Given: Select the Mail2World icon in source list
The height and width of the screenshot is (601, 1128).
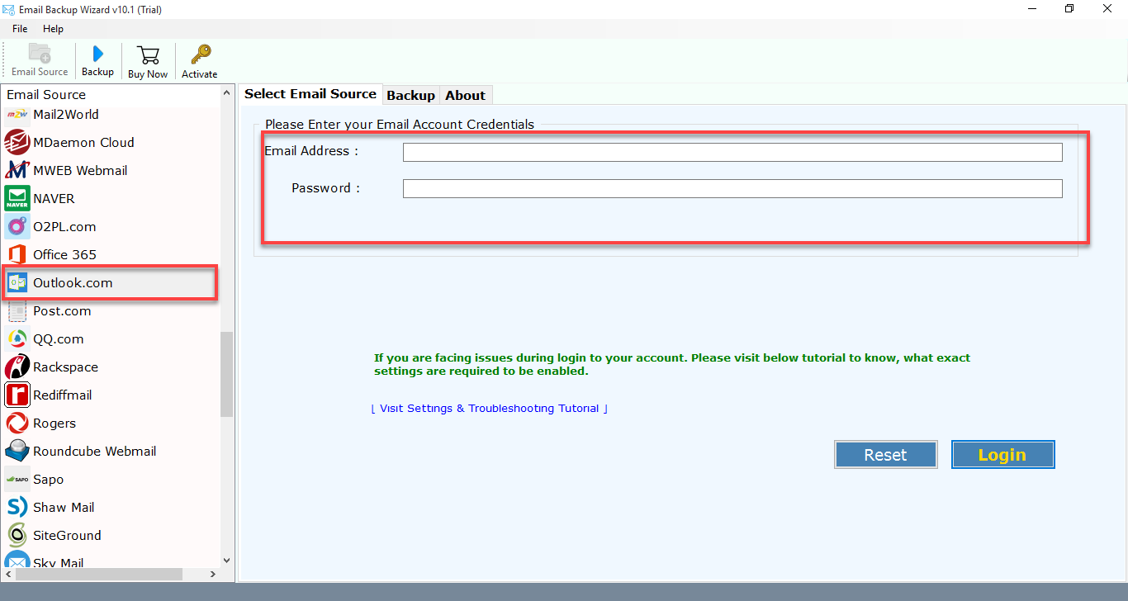Looking at the screenshot, I should click(x=17, y=114).
